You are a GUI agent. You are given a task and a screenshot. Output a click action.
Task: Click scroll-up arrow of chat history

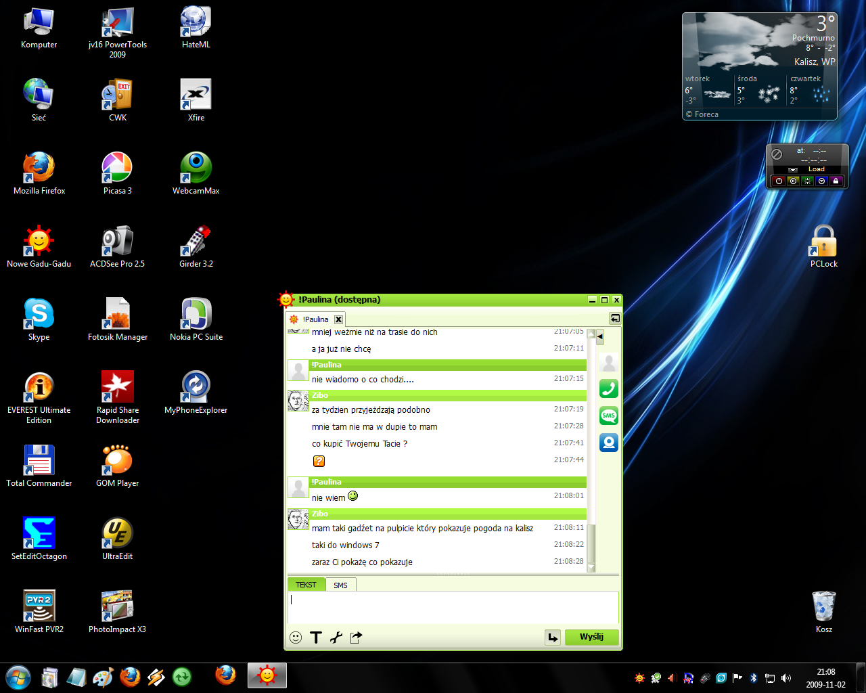point(591,334)
